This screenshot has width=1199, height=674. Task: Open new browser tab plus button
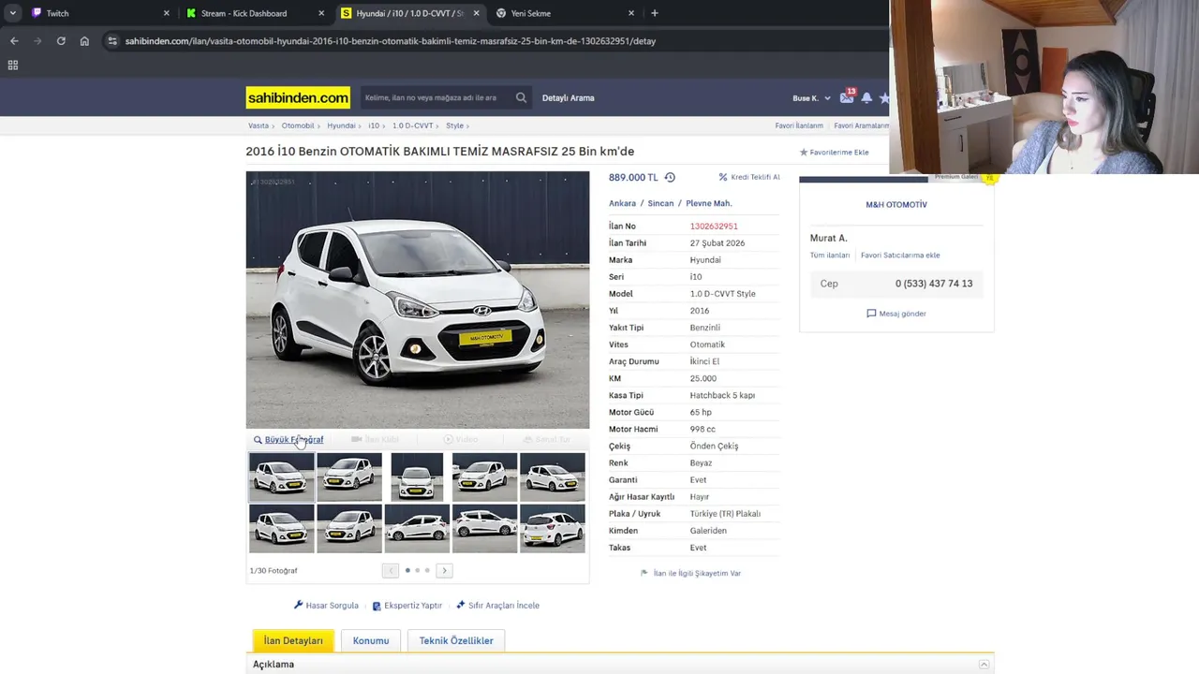pyautogui.click(x=655, y=13)
